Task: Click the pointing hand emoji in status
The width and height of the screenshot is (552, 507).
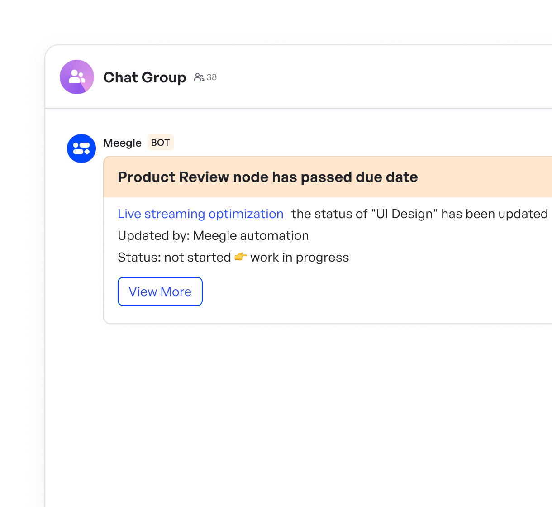Action: point(241,257)
